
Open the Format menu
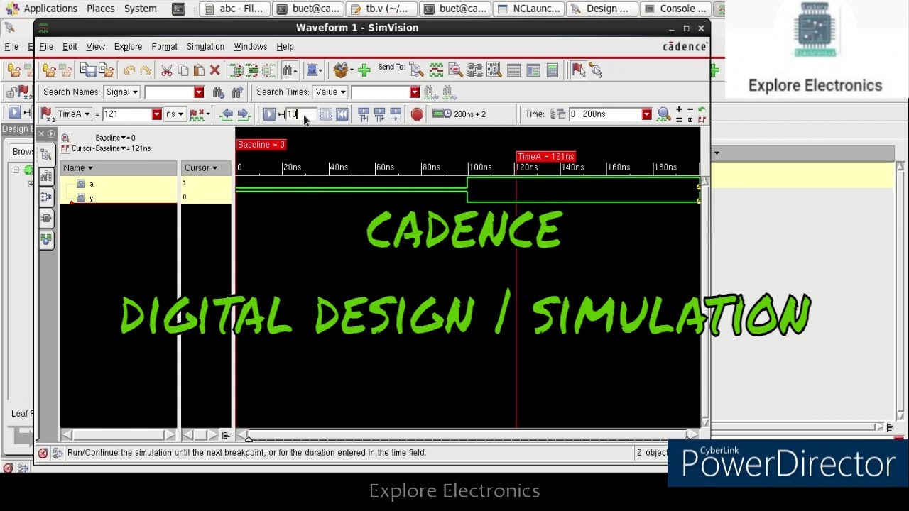tap(164, 47)
